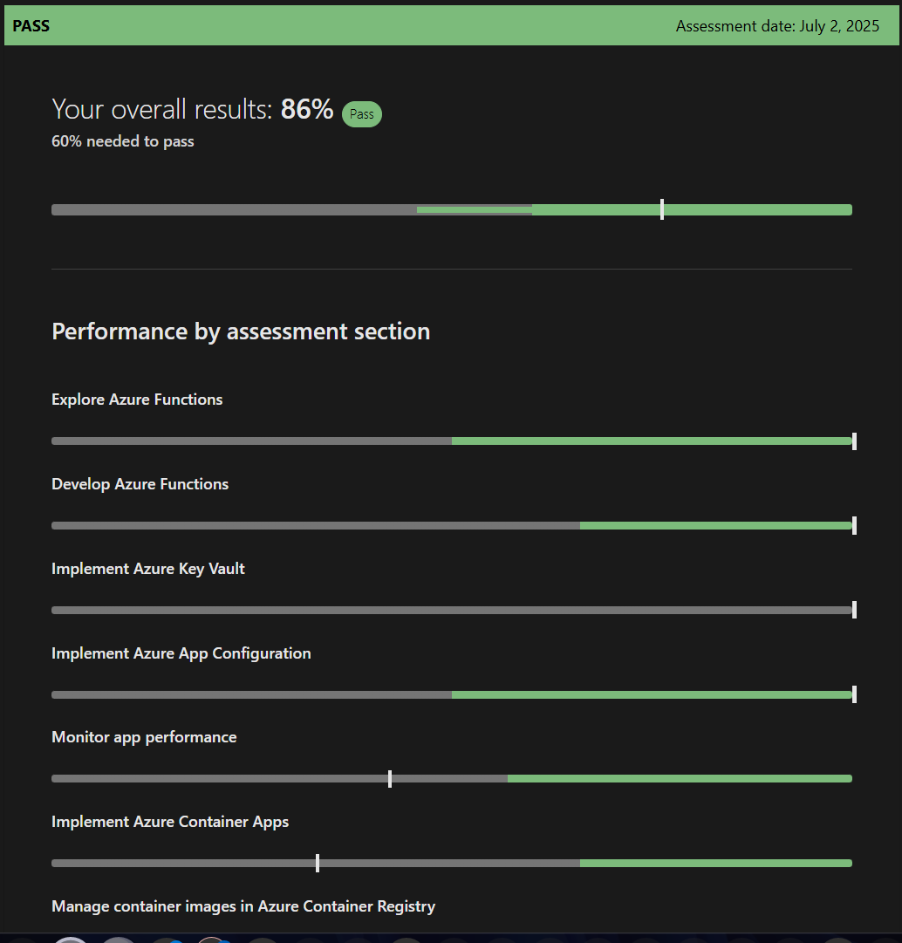Click the Performance by assessment section heading

pyautogui.click(x=241, y=332)
